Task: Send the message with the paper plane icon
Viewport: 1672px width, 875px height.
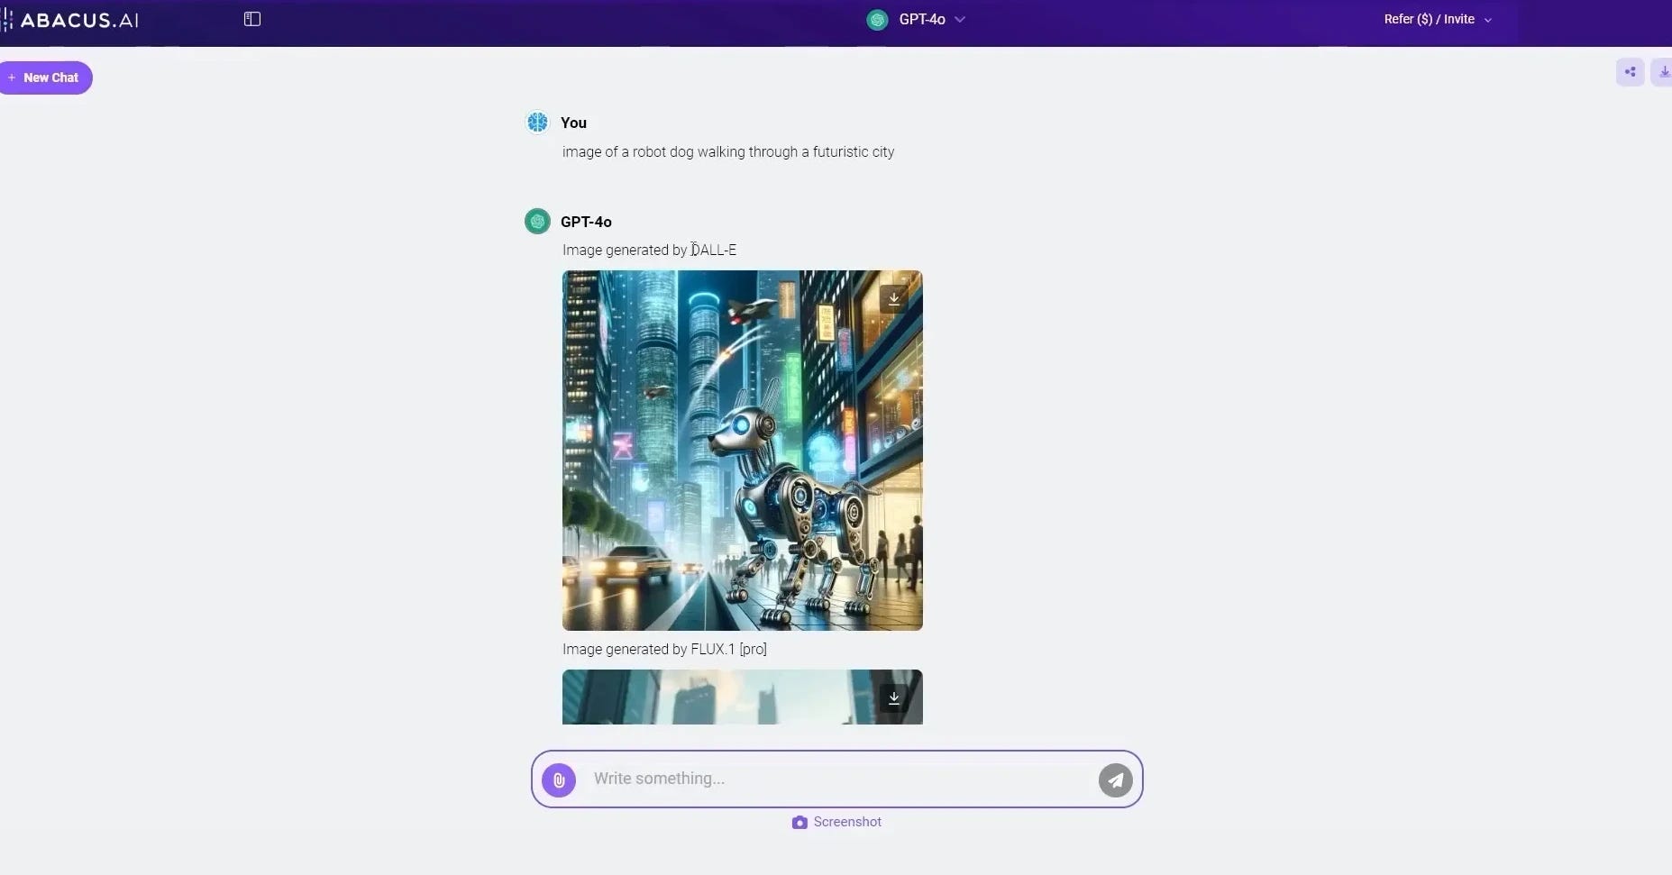Action: (1115, 779)
